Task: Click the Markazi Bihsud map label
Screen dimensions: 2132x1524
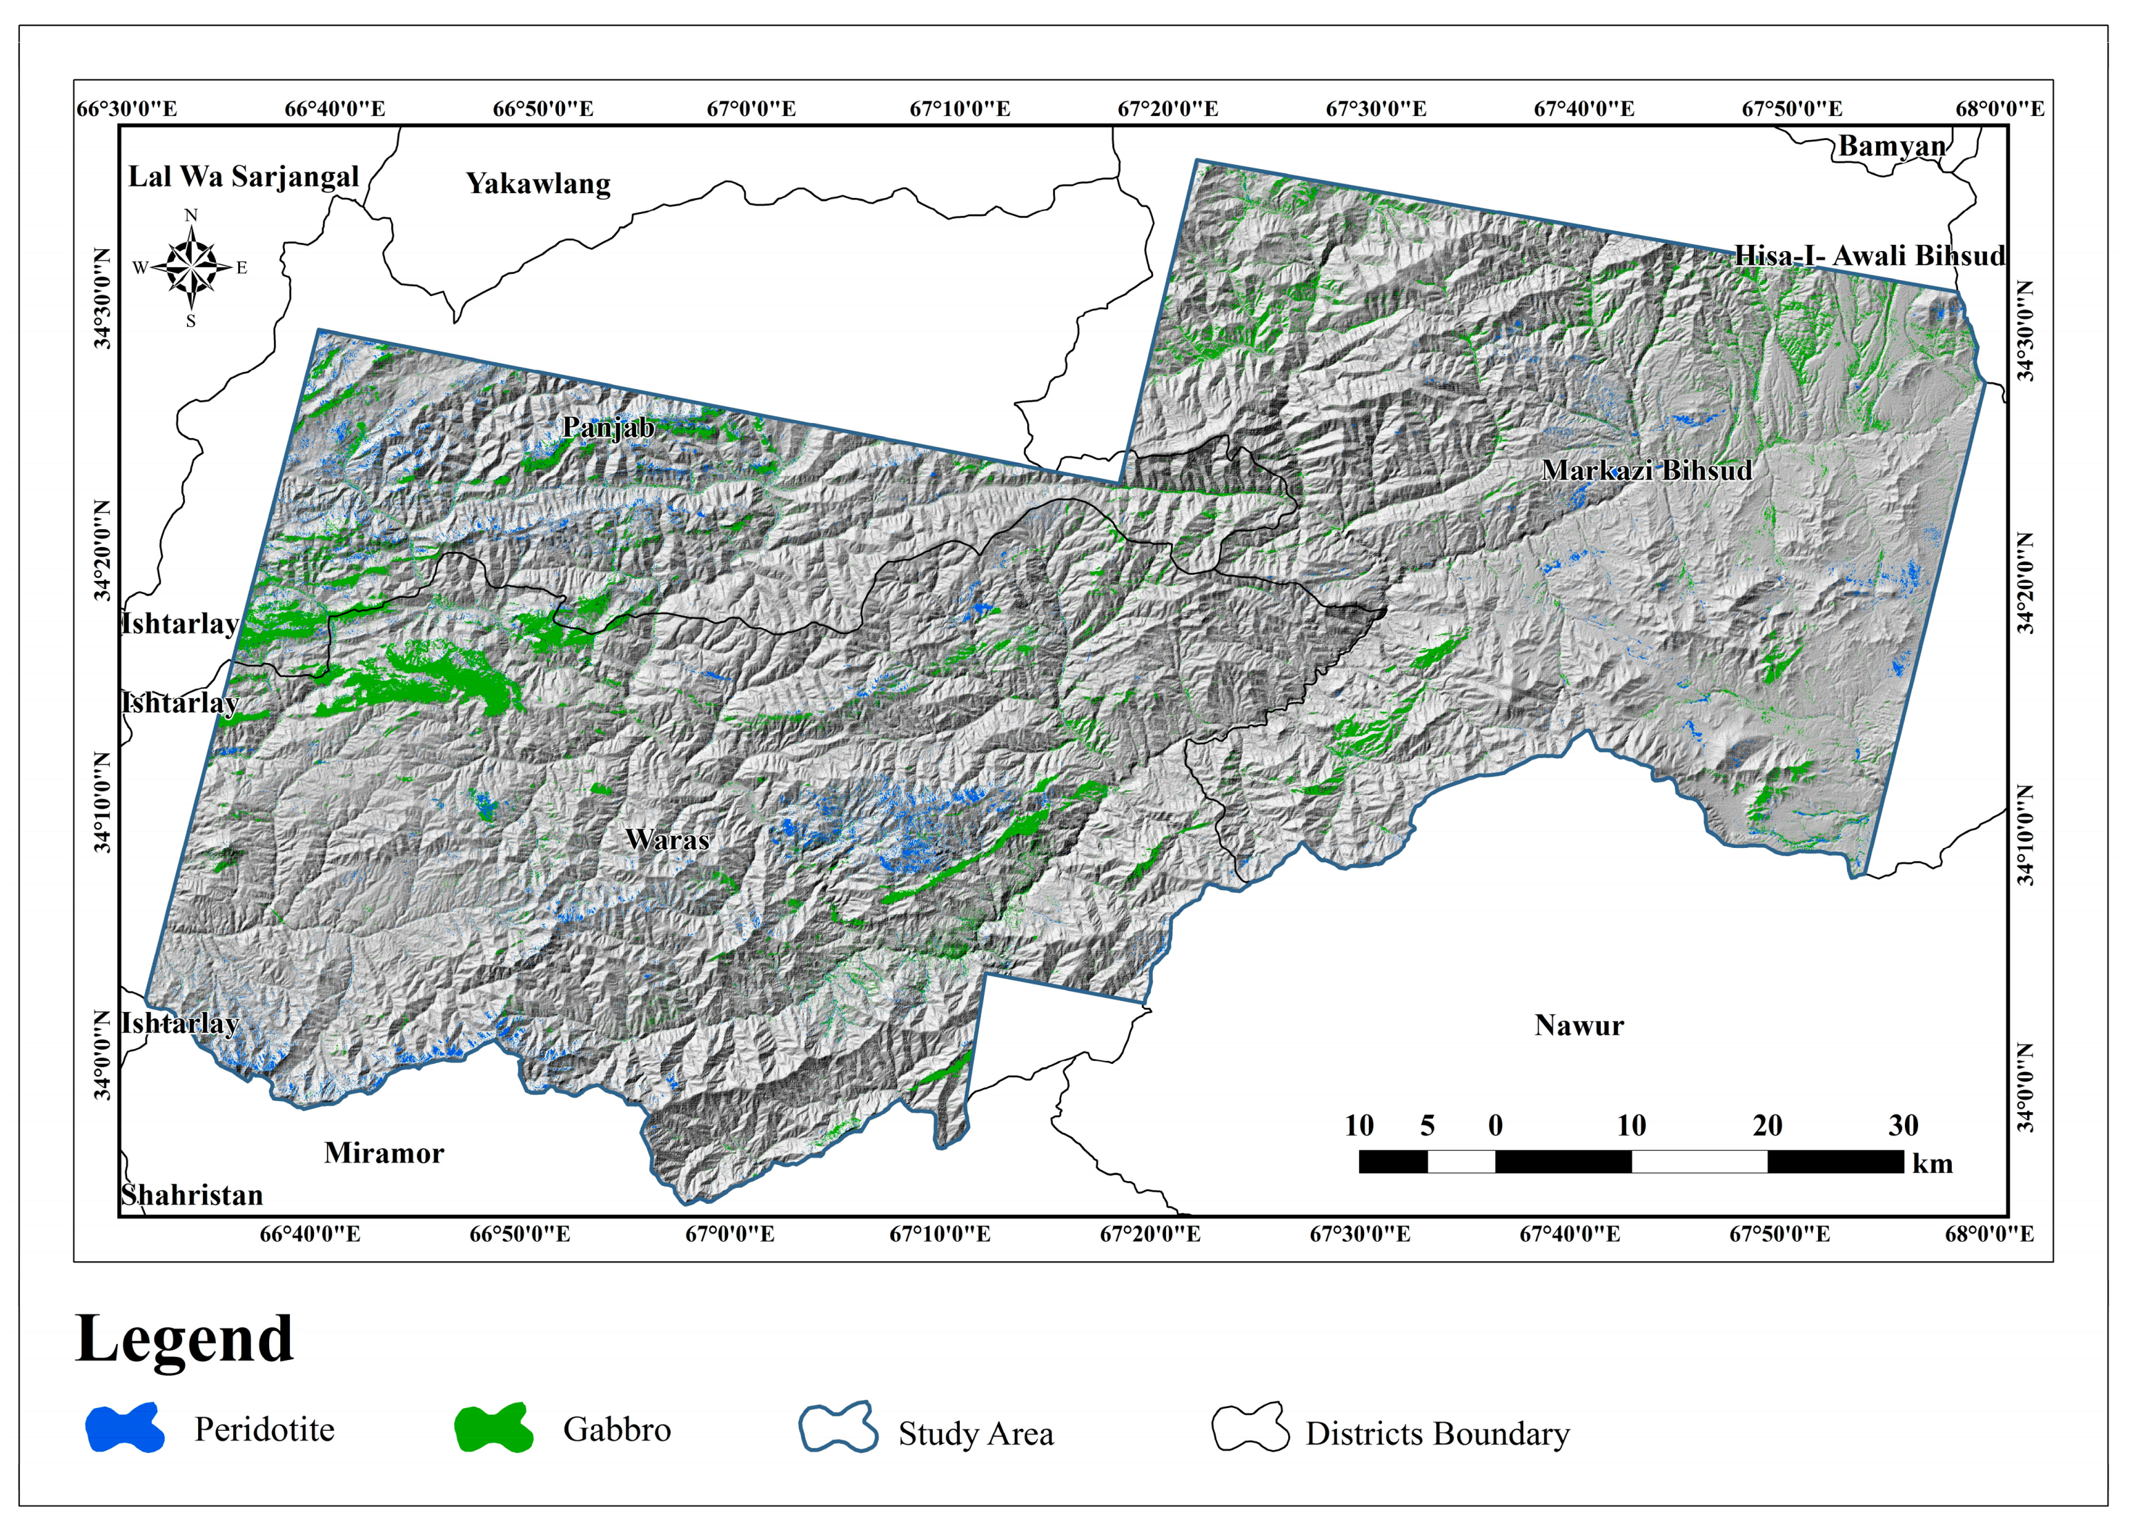Action: coord(1647,470)
